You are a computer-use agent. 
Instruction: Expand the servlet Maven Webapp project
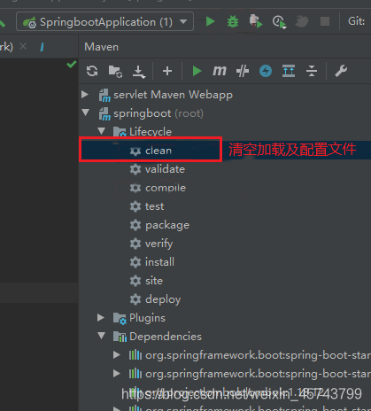(x=85, y=95)
